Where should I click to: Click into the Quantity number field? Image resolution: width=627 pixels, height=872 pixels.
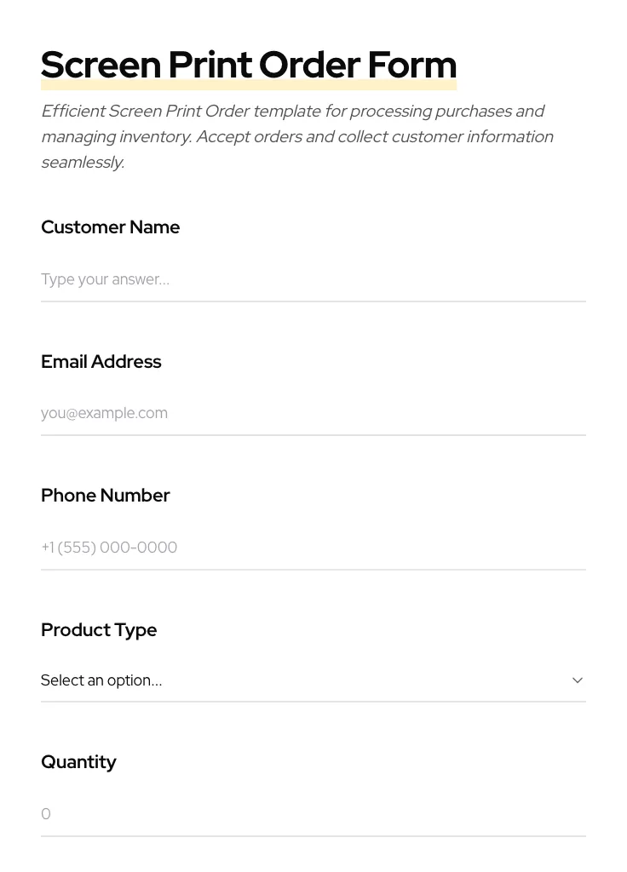click(313, 814)
